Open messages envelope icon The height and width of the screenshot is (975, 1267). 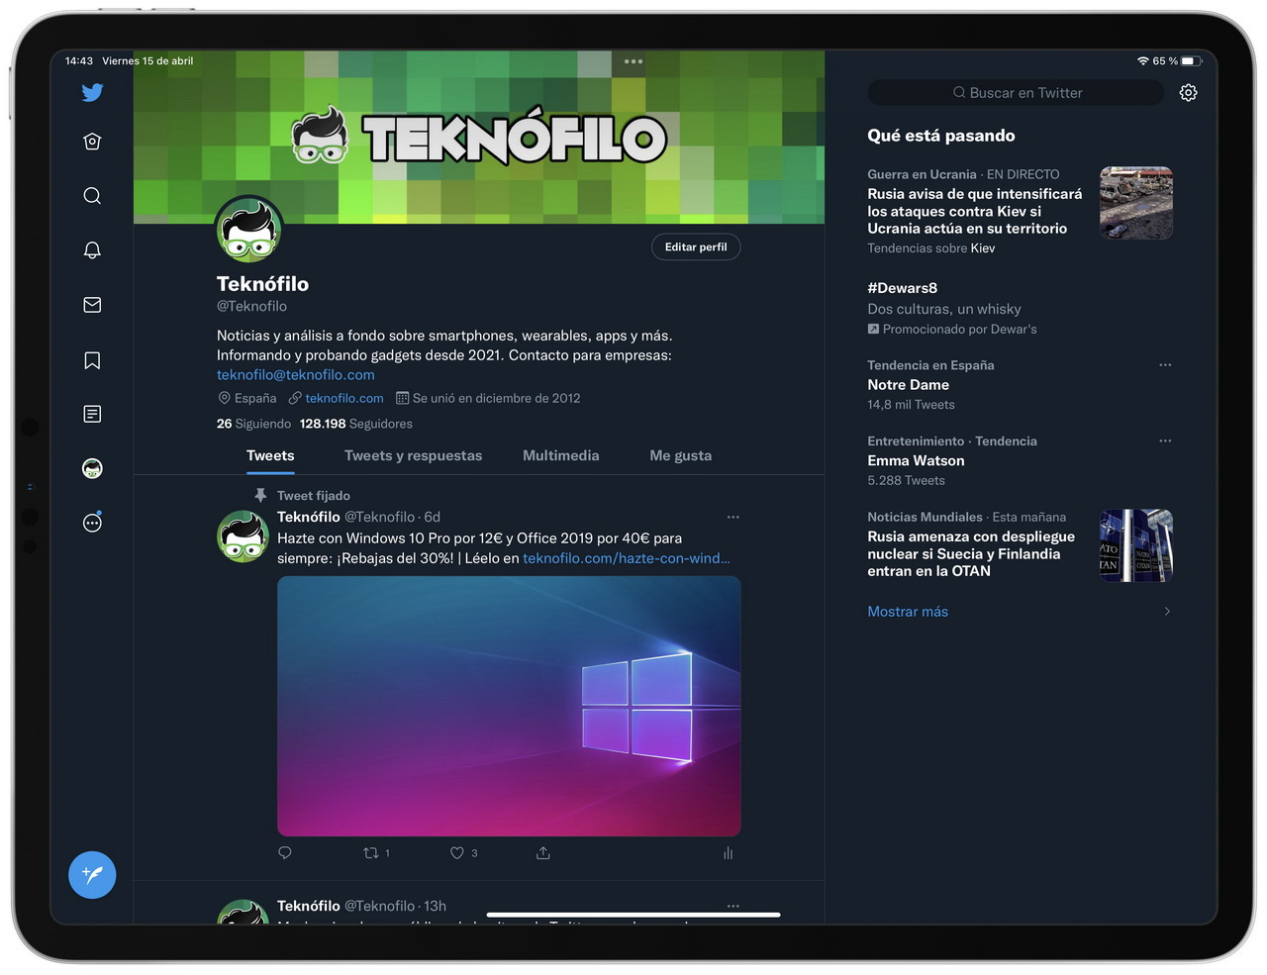pos(92,305)
